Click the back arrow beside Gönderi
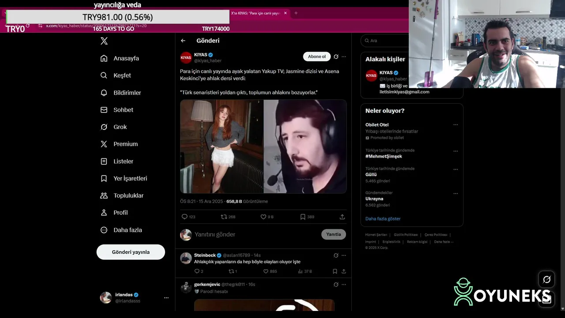The width and height of the screenshot is (565, 318). [183, 41]
